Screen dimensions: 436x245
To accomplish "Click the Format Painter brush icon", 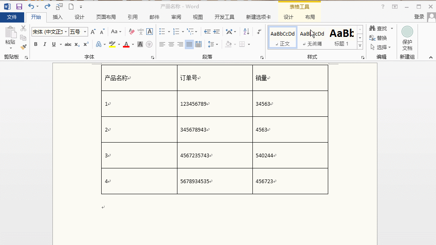I will click(23, 47).
